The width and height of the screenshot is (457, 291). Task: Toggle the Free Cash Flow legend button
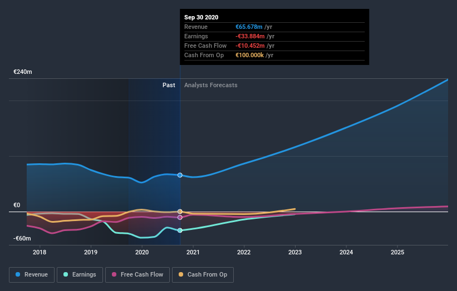137,275
